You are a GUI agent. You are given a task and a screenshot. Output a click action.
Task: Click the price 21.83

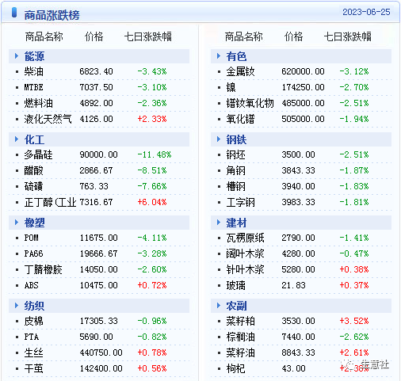[x=293, y=285]
